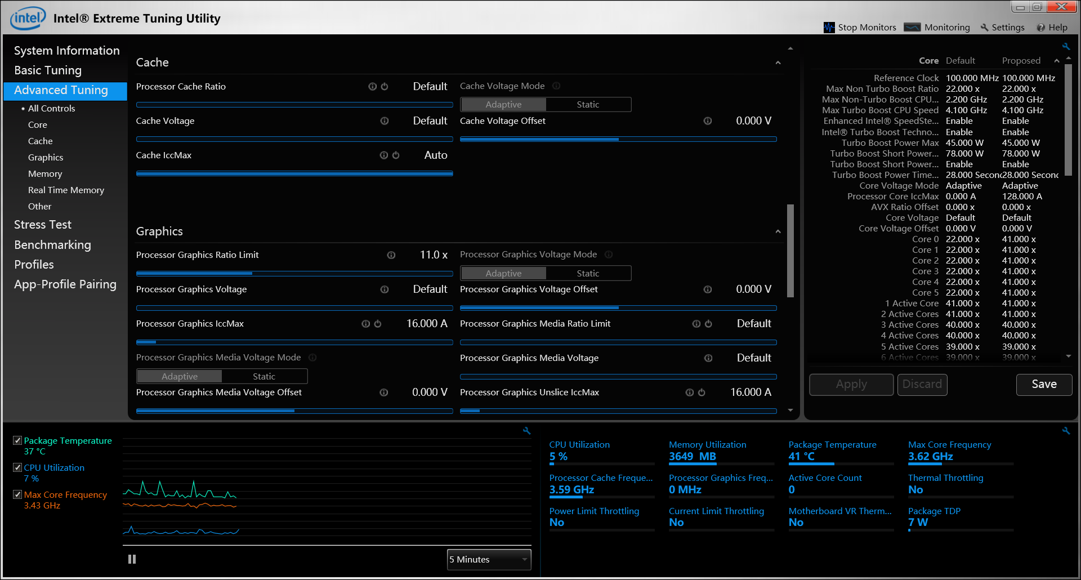Uncheck Package Temperature graph checkbox
This screenshot has width=1081, height=580.
tap(17, 440)
